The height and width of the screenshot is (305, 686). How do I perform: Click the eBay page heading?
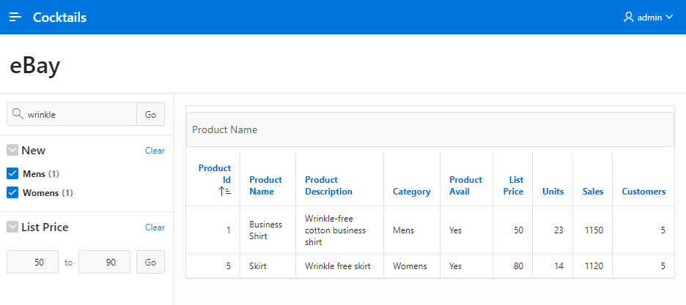point(34,66)
